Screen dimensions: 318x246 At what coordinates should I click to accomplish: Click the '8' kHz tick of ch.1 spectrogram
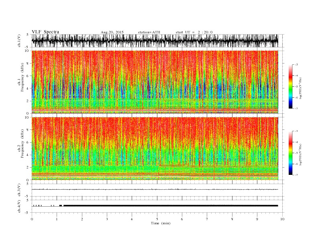28,64
